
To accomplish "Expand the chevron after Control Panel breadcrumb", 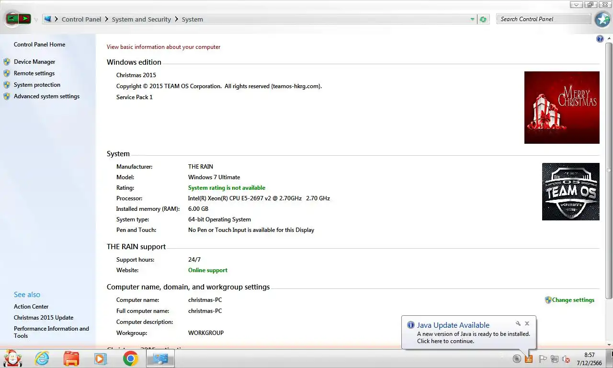I will 106,19.
